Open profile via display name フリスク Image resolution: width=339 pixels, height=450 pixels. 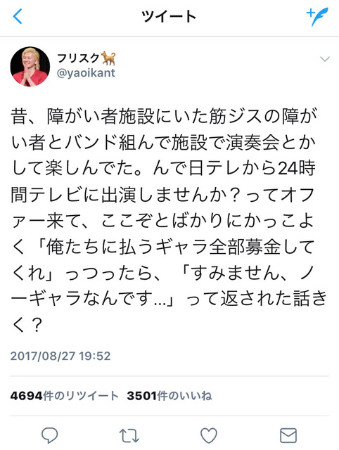(x=78, y=58)
